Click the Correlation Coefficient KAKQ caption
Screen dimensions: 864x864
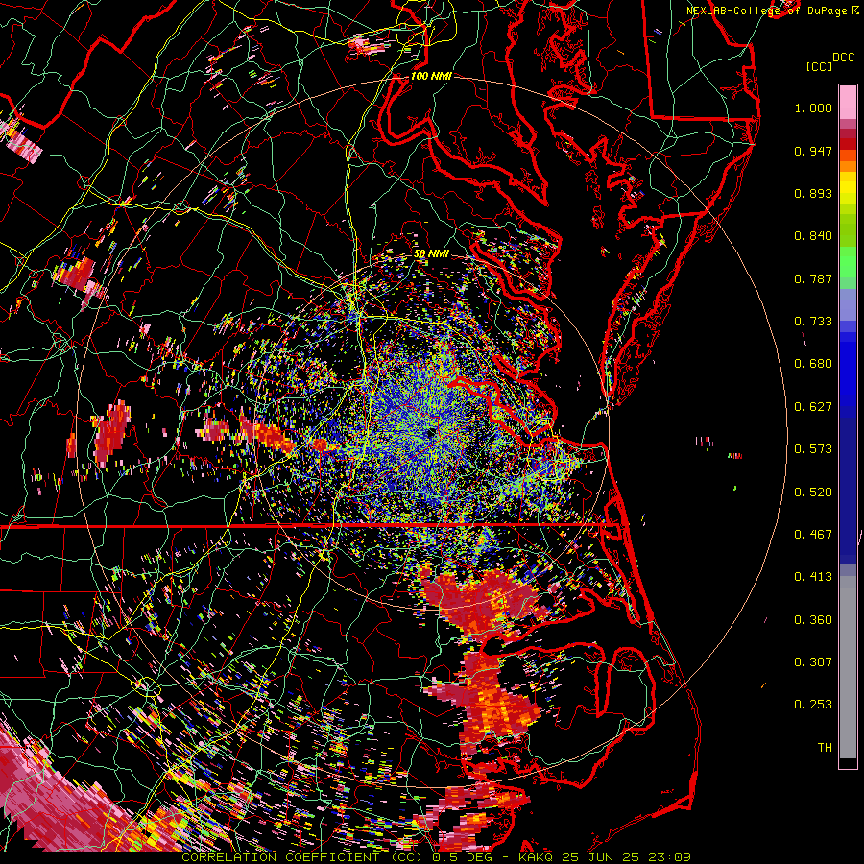(x=436, y=857)
